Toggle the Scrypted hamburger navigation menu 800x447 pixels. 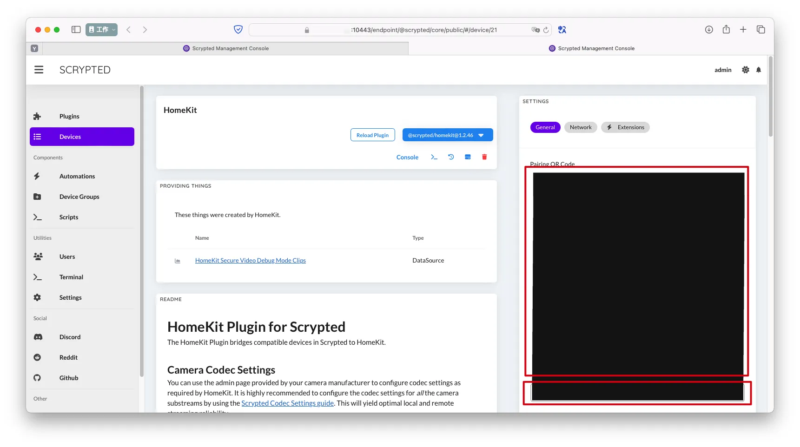coord(39,70)
